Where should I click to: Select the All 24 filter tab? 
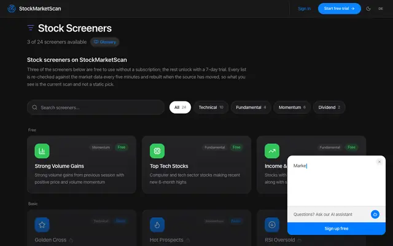click(x=180, y=107)
